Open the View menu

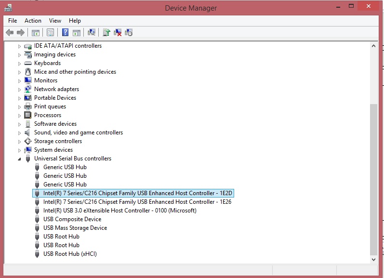(x=55, y=21)
